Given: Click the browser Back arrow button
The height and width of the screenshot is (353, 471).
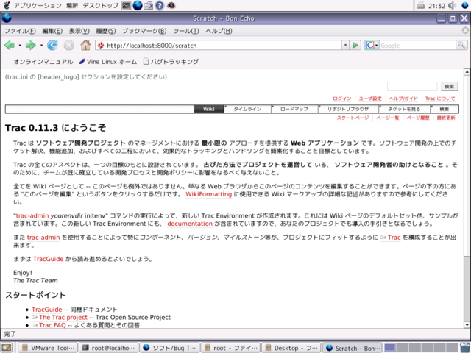Looking at the screenshot, I should pyautogui.click(x=10, y=46).
